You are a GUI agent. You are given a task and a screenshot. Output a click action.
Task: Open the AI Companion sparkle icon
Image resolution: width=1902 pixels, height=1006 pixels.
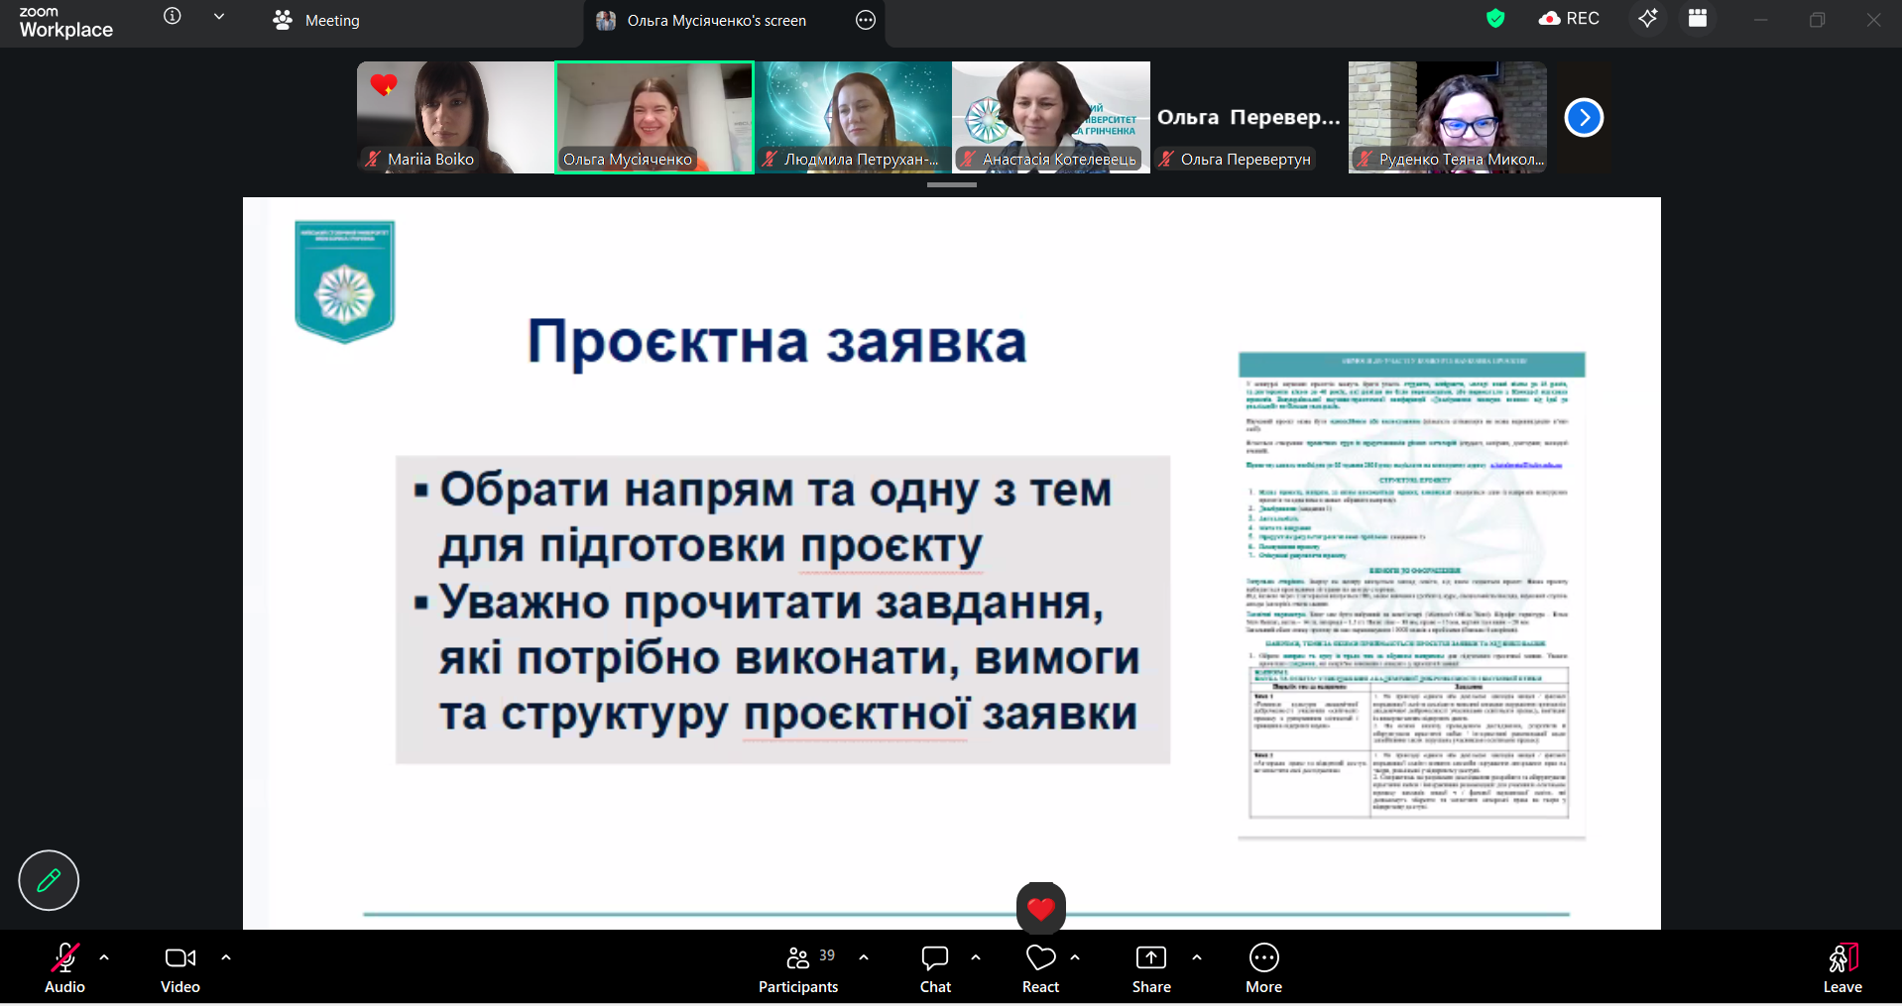point(1647,19)
